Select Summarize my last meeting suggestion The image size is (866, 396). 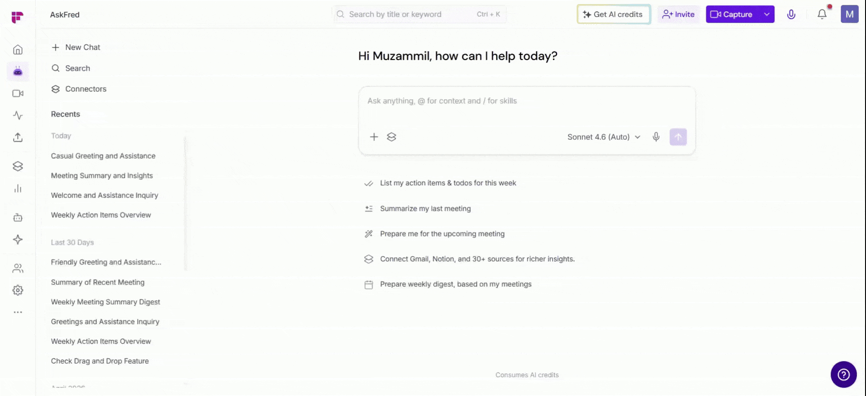pos(425,208)
